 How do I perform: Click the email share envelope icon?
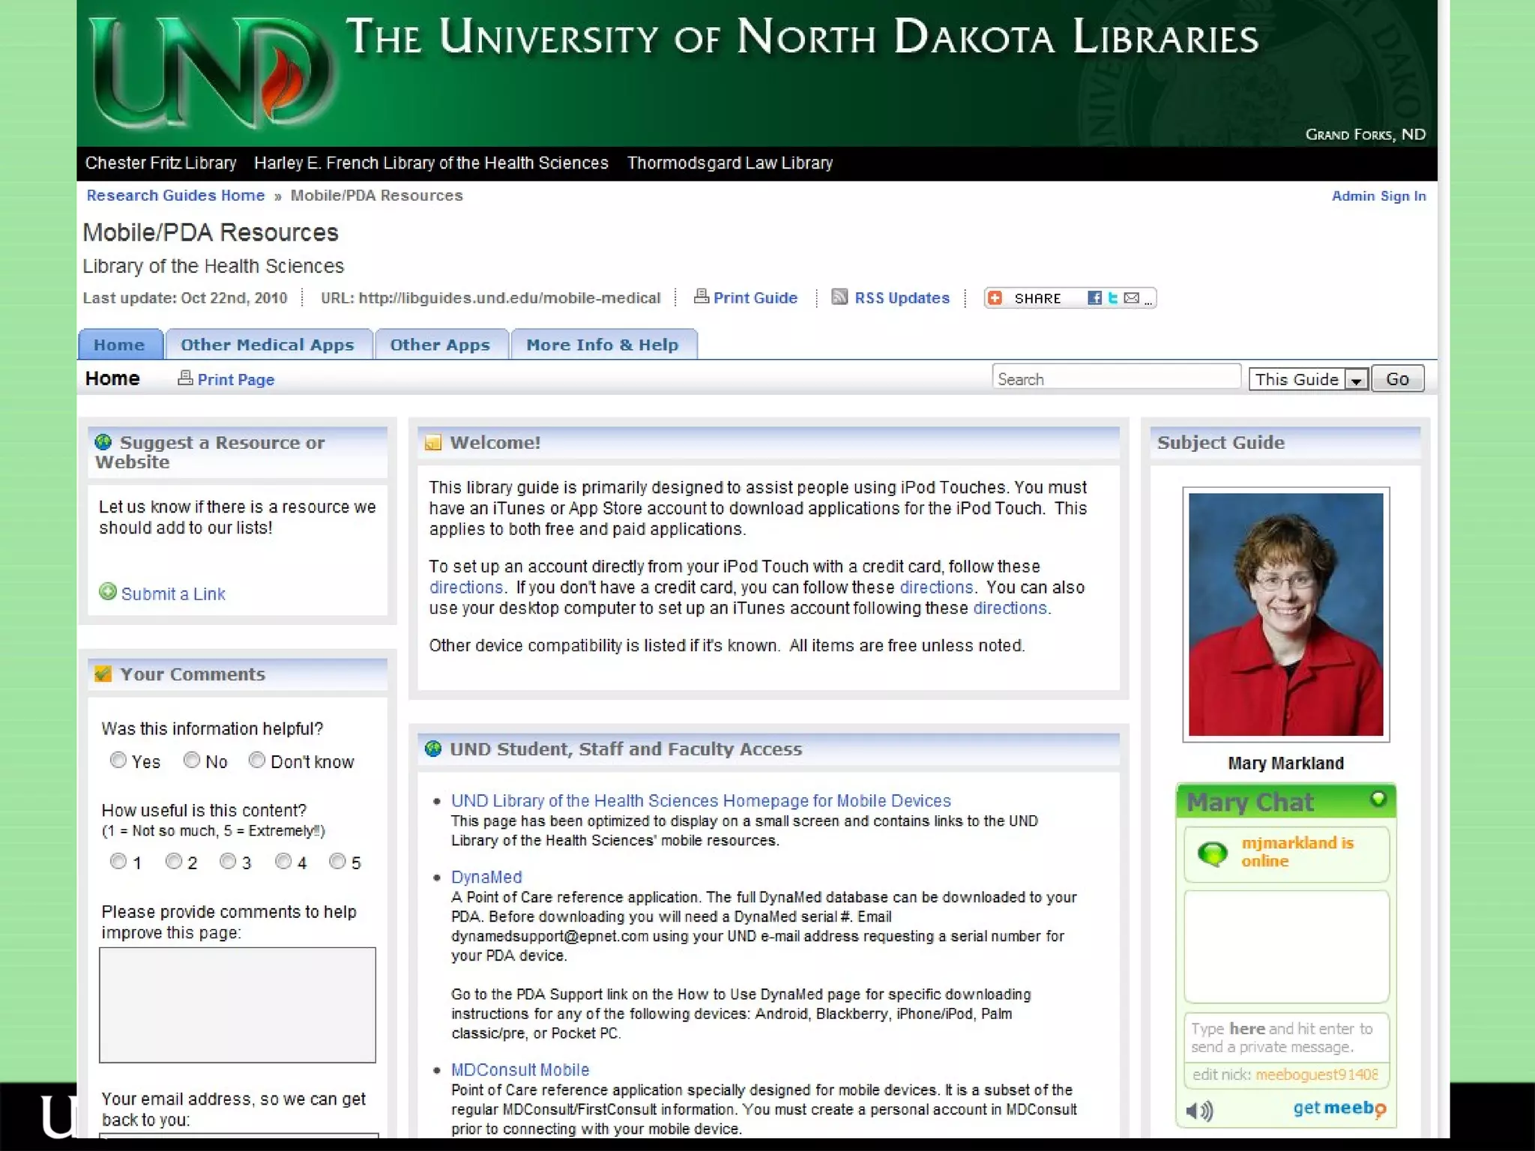1132,298
